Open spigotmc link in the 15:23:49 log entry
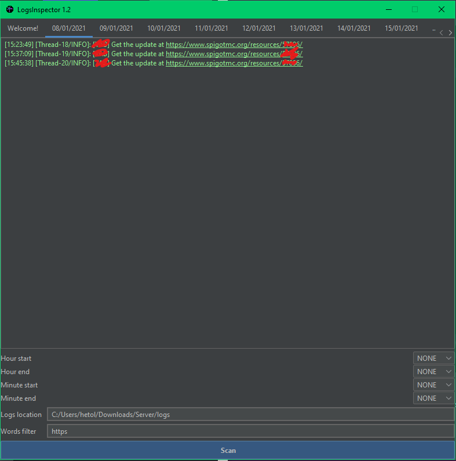This screenshot has width=456, height=461. 234,45
